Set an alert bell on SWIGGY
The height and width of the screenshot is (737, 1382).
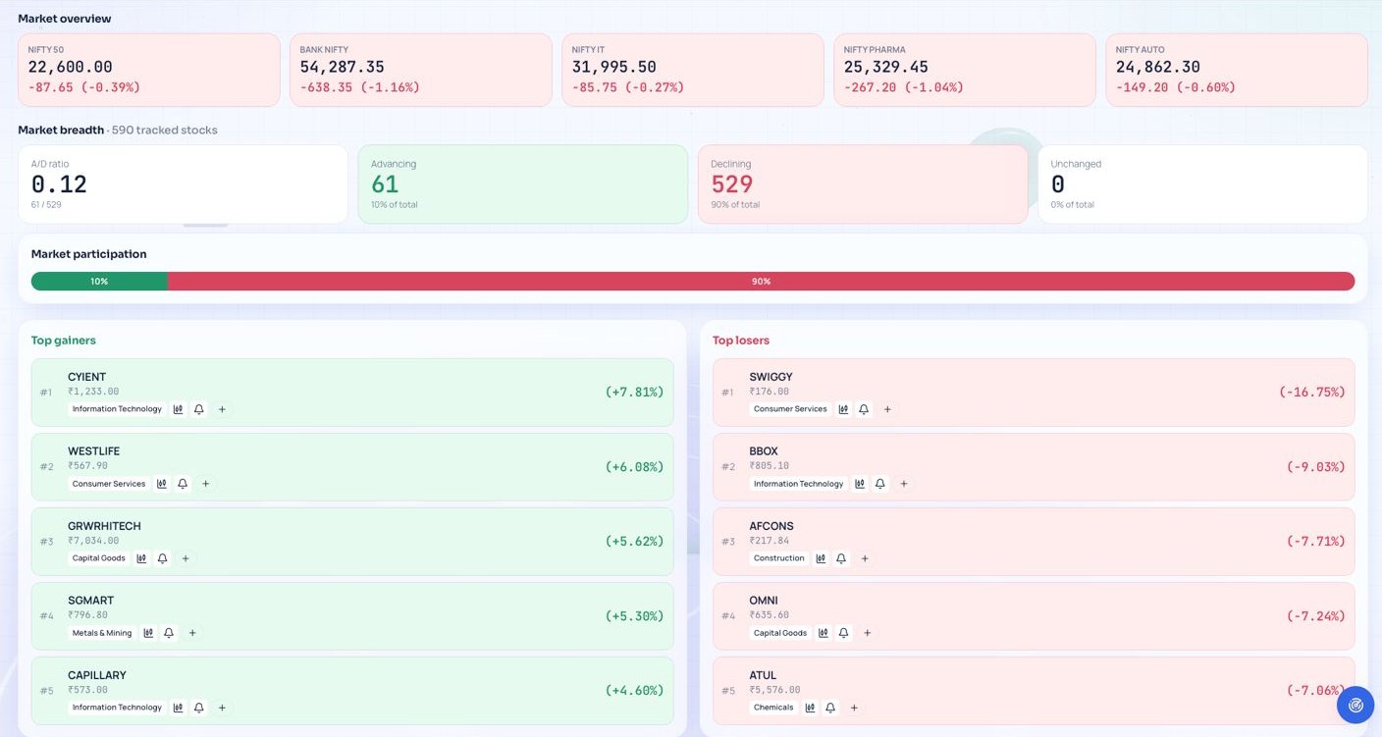click(x=864, y=409)
